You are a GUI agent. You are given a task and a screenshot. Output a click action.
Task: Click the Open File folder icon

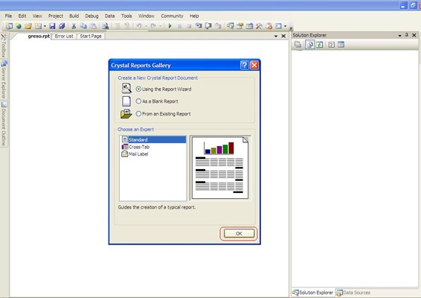coord(28,26)
